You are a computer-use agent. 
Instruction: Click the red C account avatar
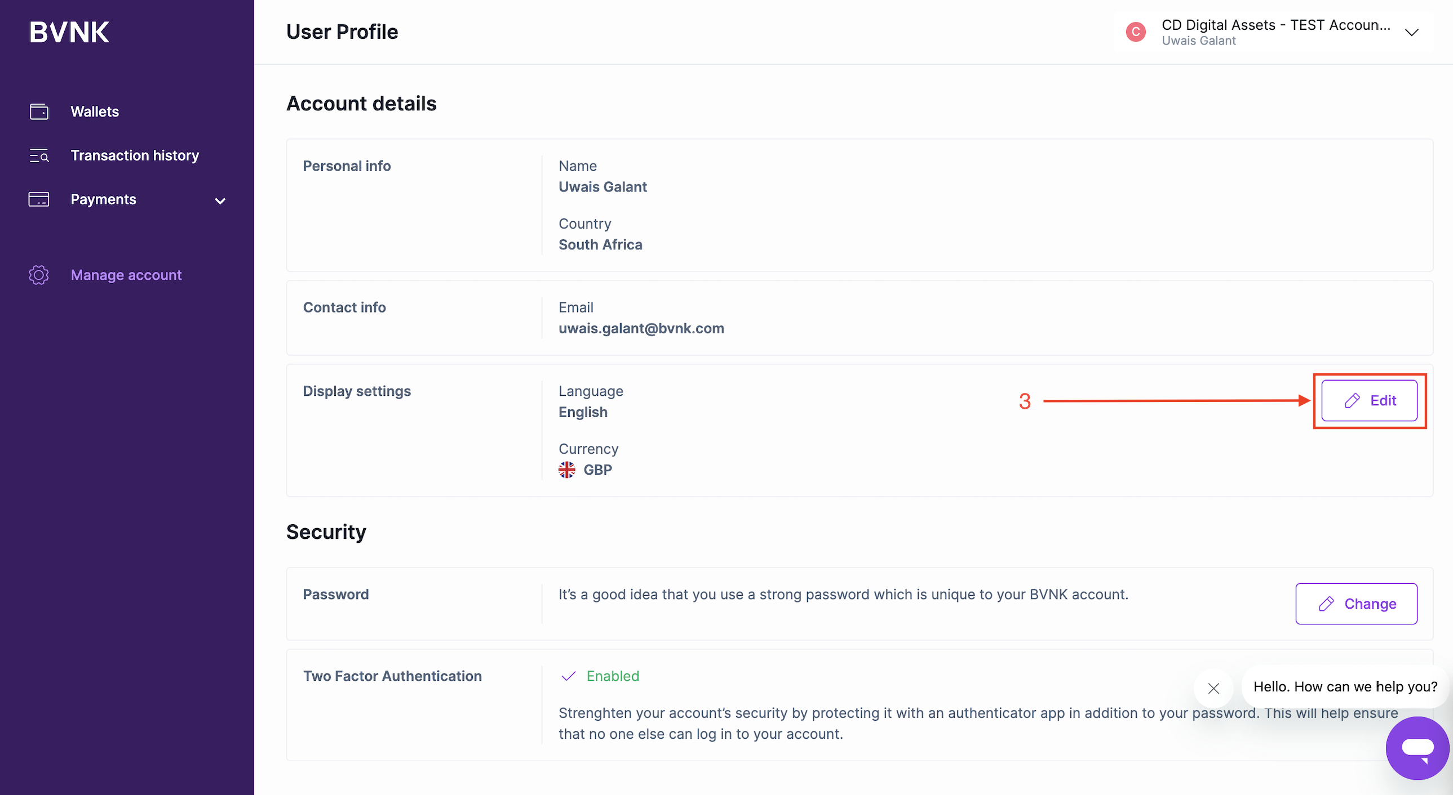point(1136,32)
